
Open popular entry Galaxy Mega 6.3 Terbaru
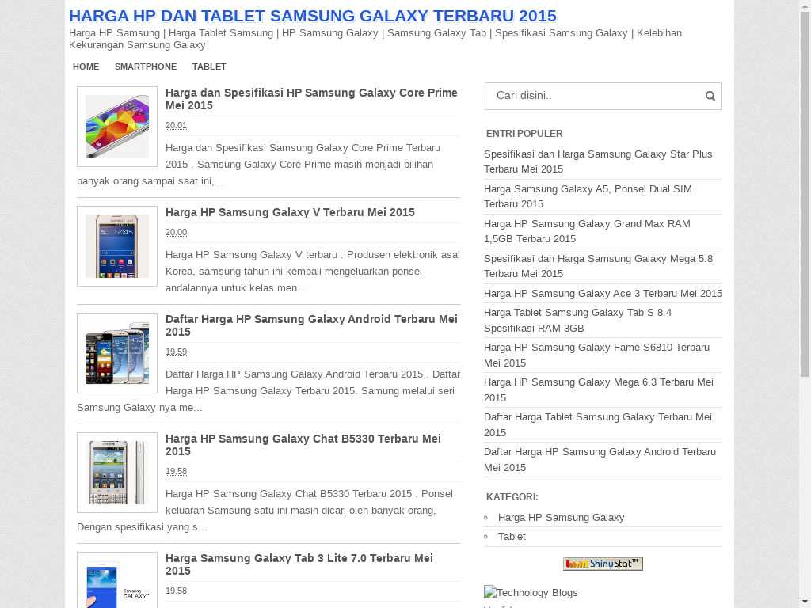coord(599,389)
